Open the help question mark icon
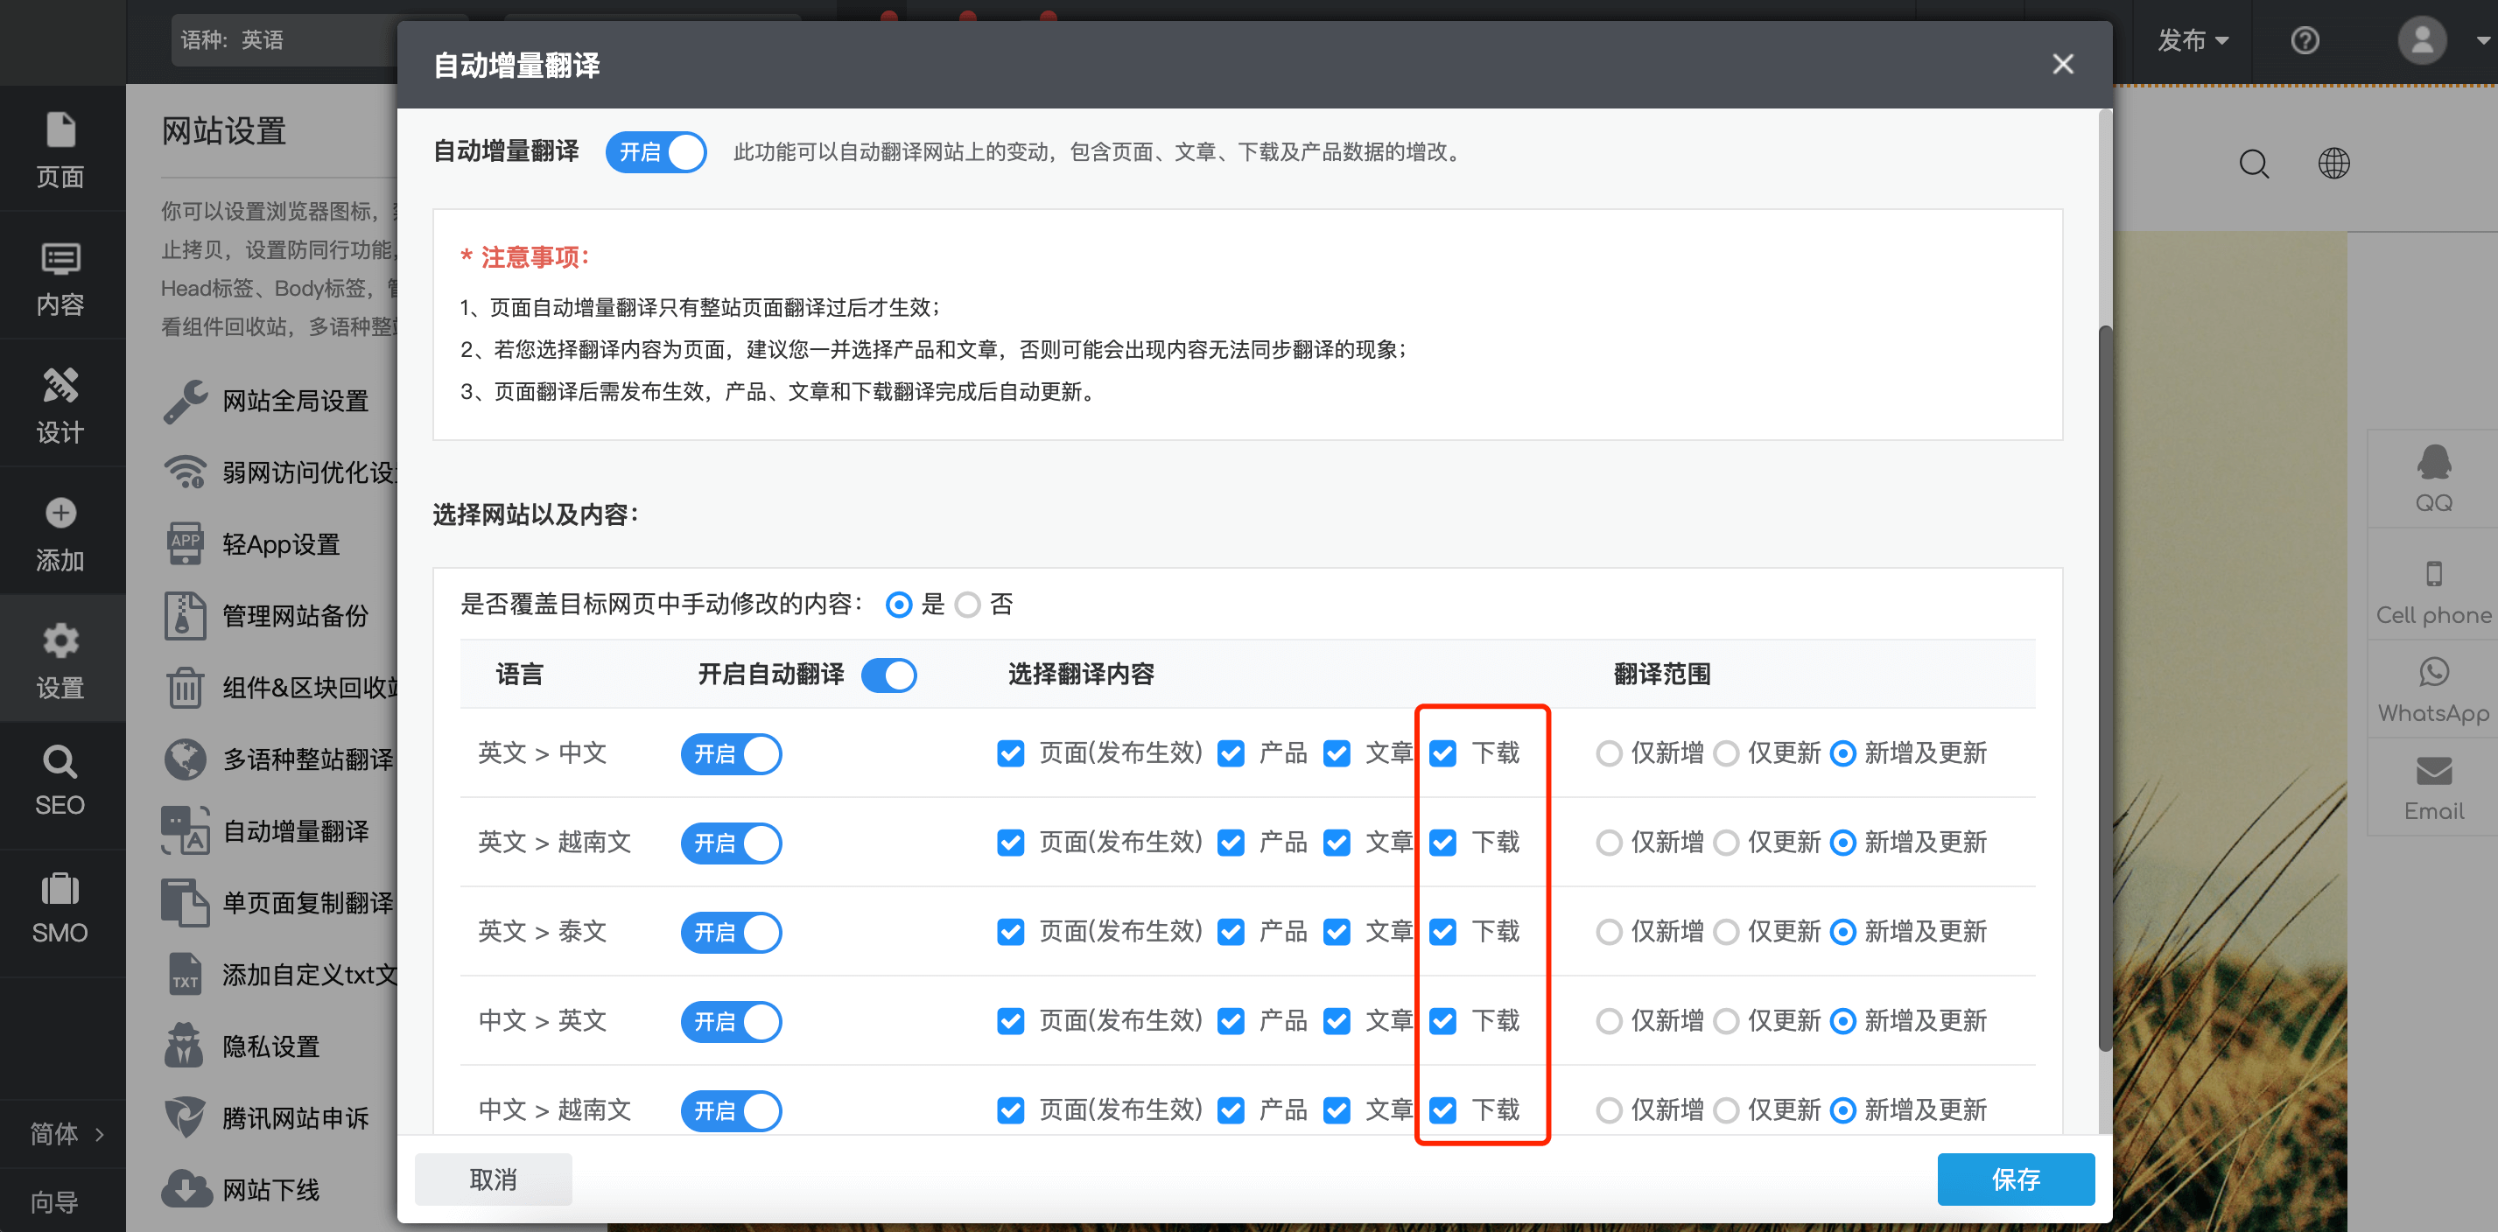Image resolution: width=2498 pixels, height=1232 pixels. tap(2304, 41)
